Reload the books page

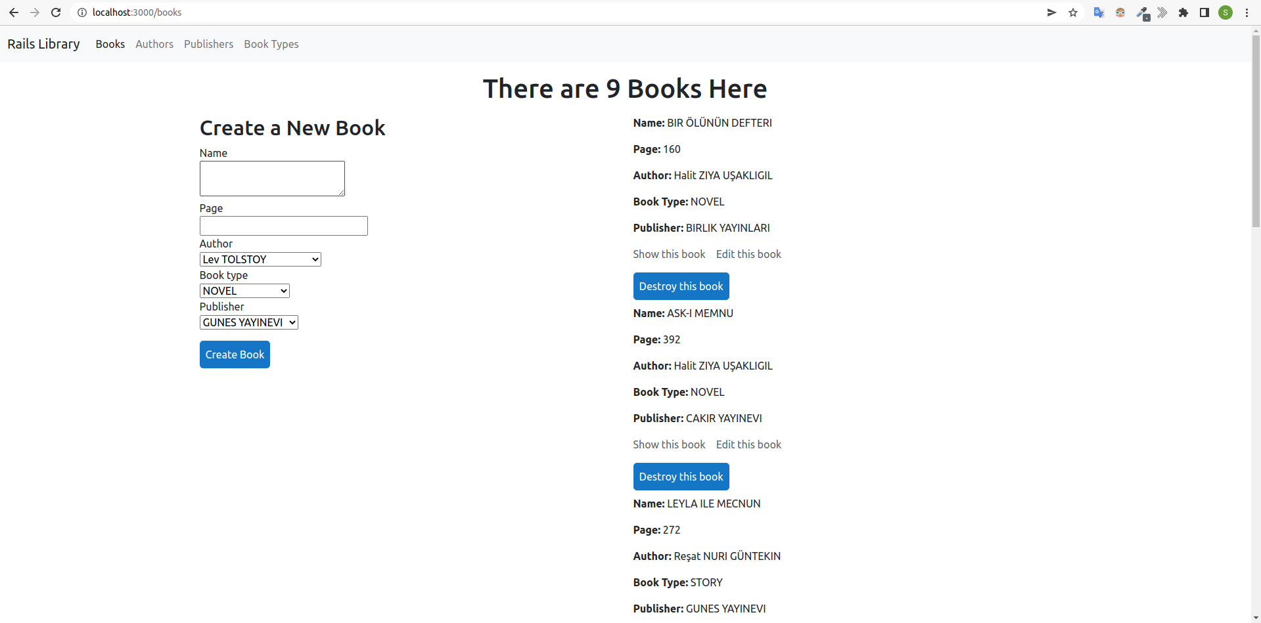point(56,12)
